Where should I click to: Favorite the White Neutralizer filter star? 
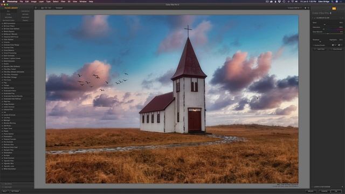click(2, 169)
